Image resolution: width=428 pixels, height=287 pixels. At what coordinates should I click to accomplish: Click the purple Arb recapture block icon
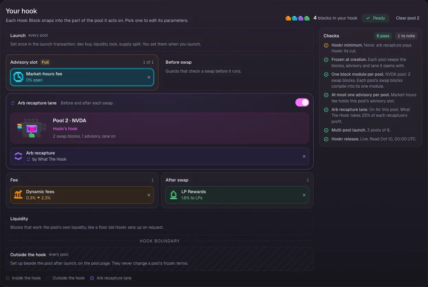(18, 156)
